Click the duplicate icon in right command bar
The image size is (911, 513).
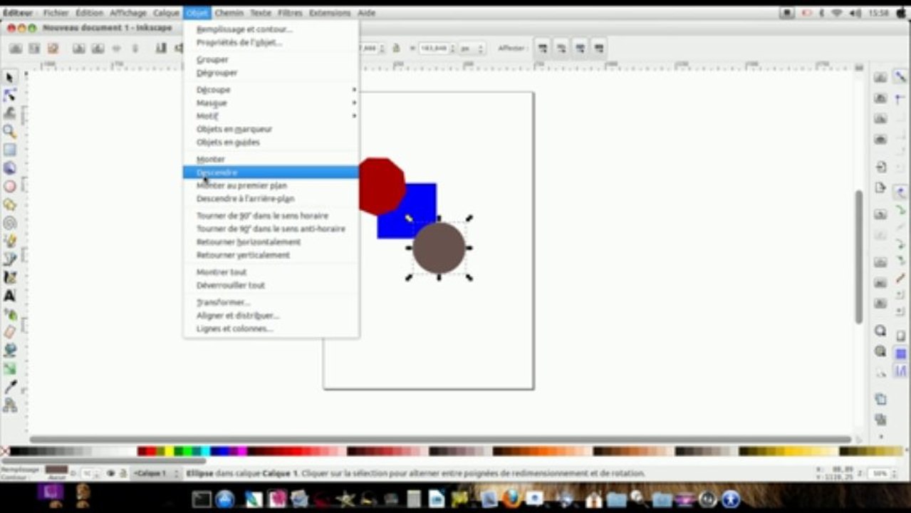click(x=880, y=399)
